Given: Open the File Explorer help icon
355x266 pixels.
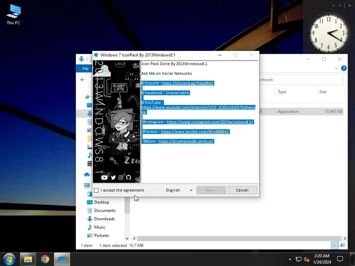Looking at the screenshot, I should point(344,68).
